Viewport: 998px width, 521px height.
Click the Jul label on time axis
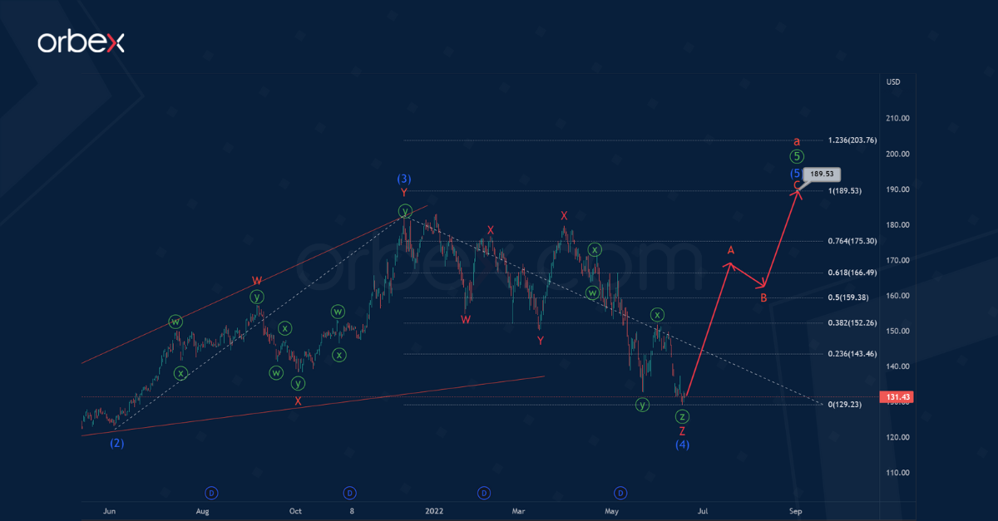click(x=703, y=511)
